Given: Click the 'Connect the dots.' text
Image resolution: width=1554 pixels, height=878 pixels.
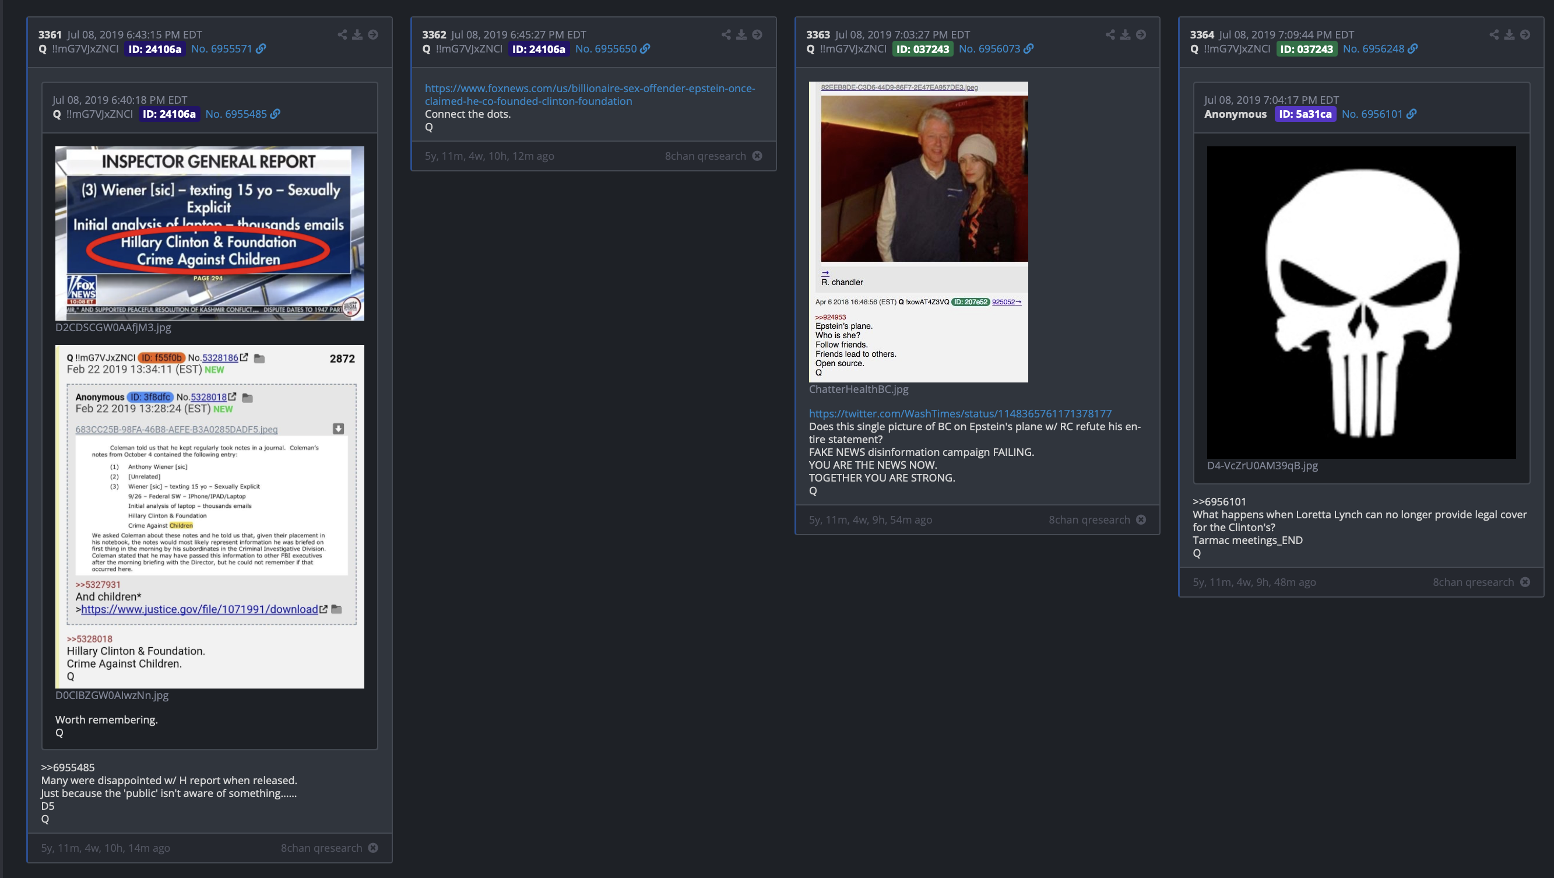Looking at the screenshot, I should tap(467, 114).
